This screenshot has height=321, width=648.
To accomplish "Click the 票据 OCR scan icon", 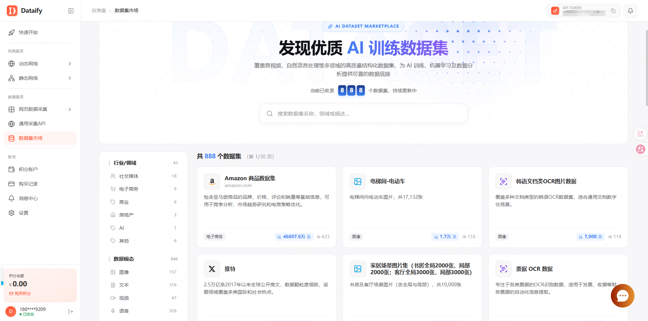I will click(504, 269).
